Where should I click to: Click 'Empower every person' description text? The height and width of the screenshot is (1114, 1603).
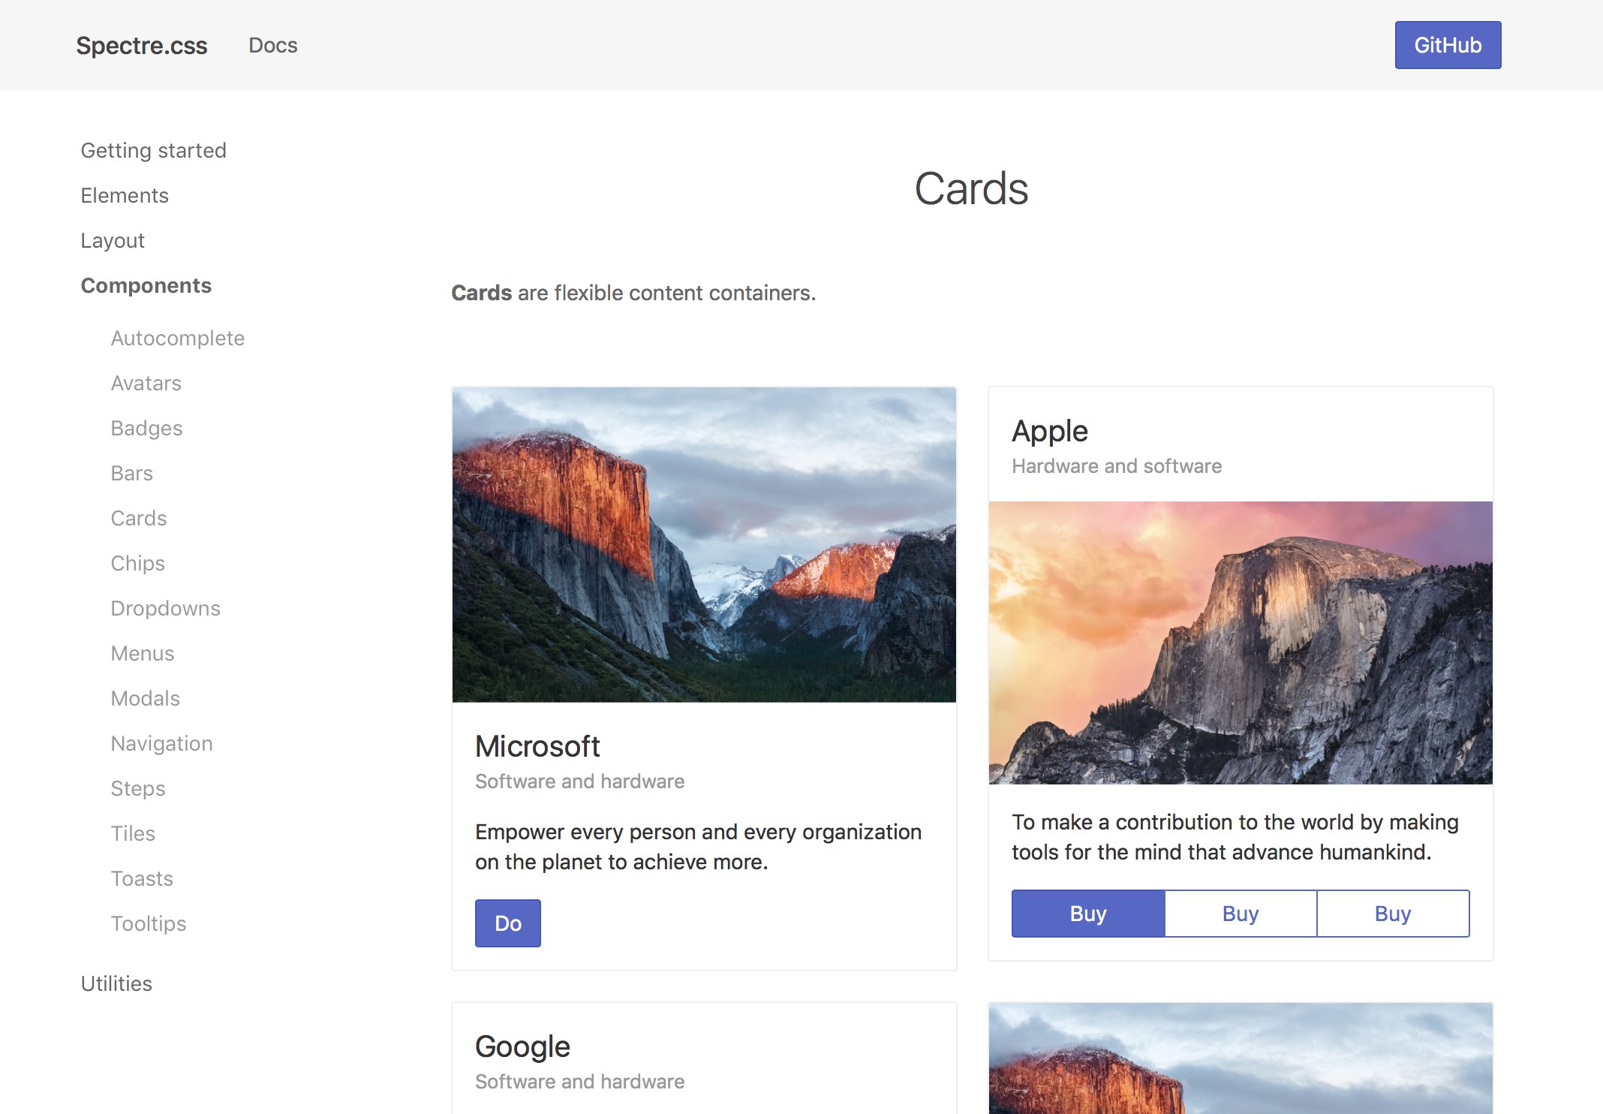click(x=698, y=847)
